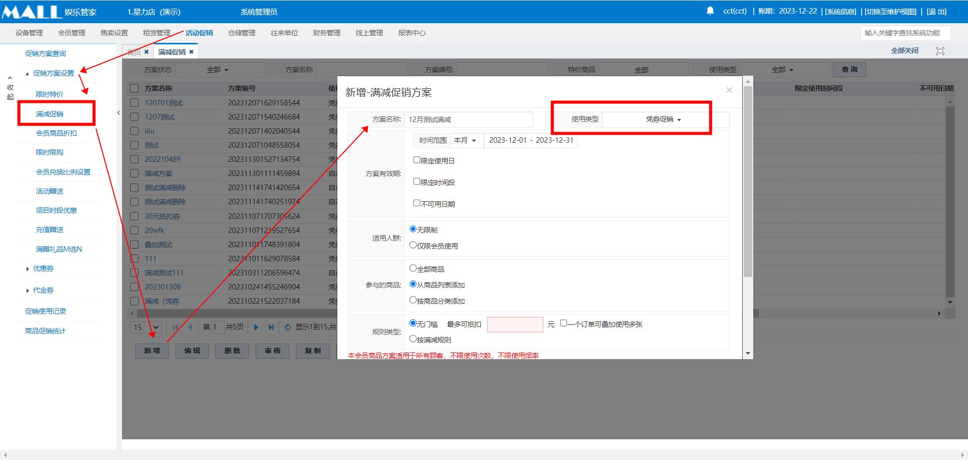
Task: Check the 不可用日期 checkbox
Action: click(416, 203)
